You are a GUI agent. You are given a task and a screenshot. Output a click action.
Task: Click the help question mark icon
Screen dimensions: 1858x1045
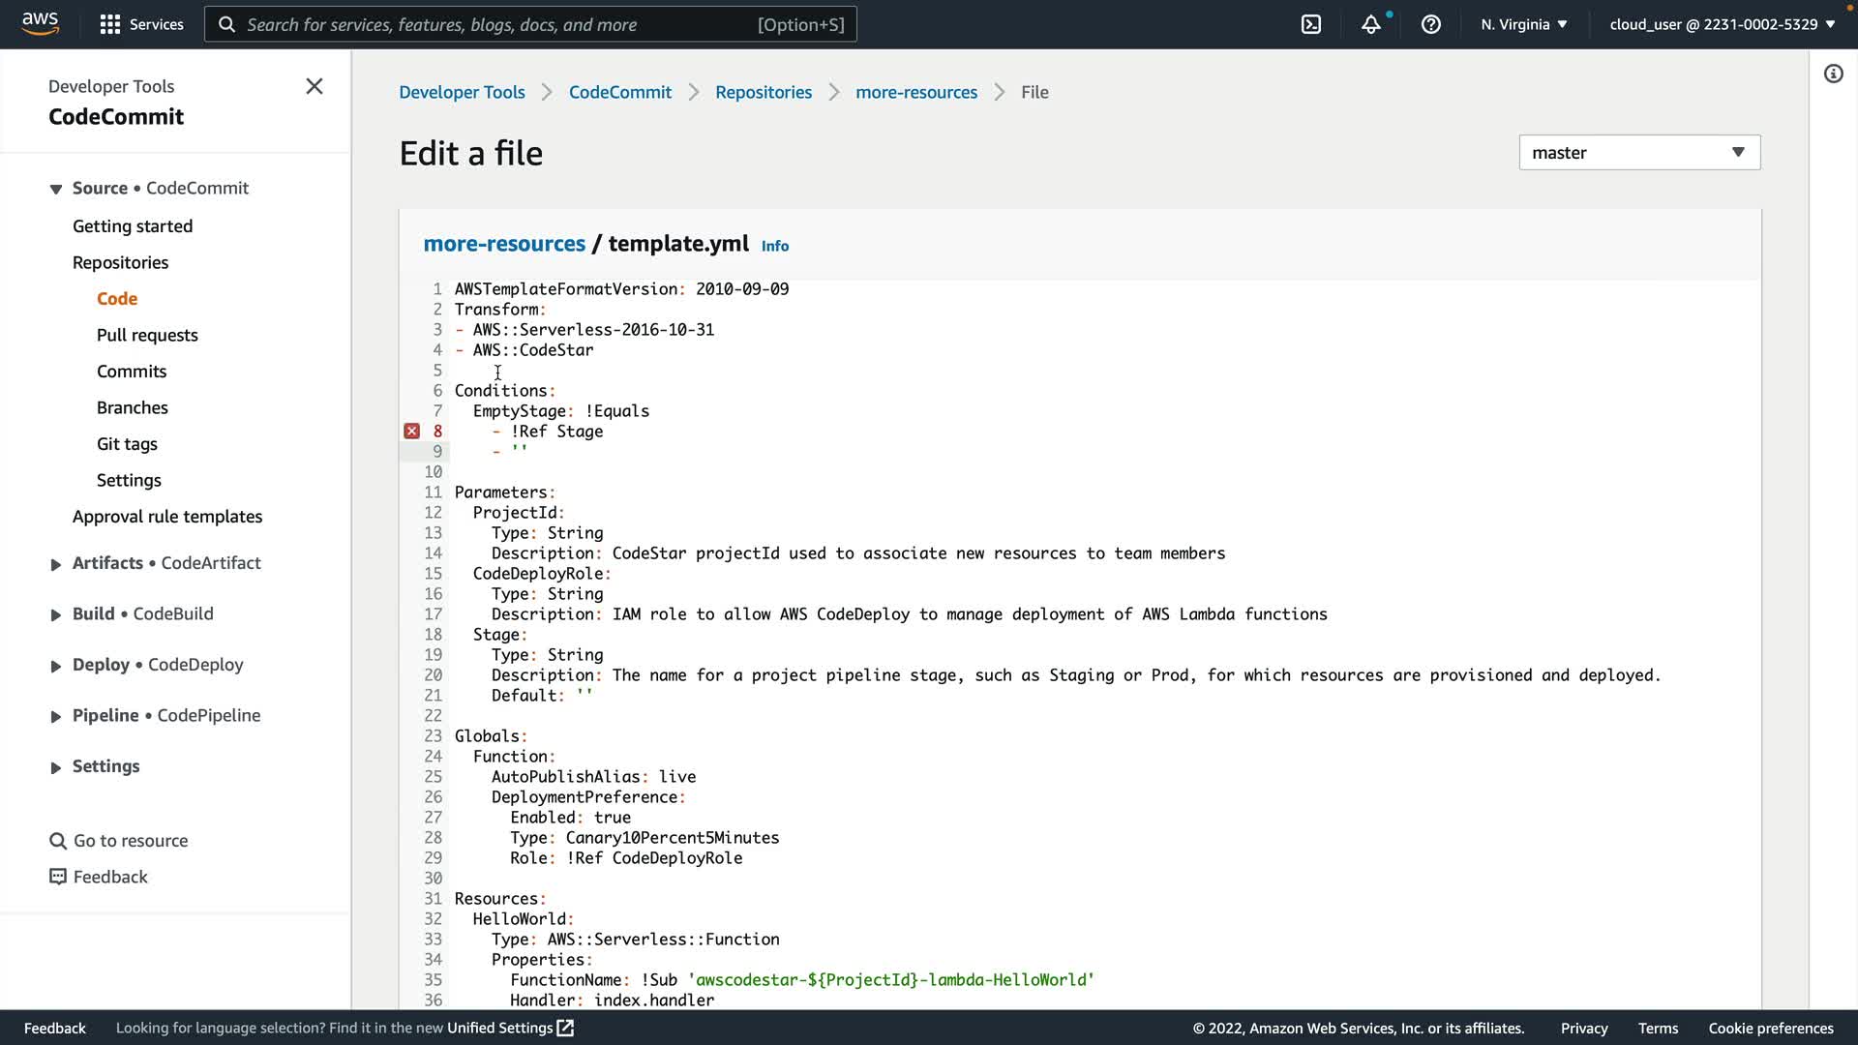[x=1430, y=24]
